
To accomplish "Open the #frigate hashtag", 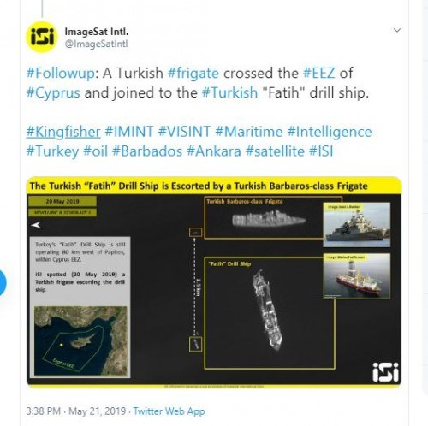I will 193,73.
